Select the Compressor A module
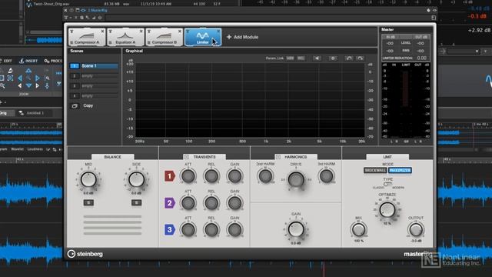 pos(87,37)
